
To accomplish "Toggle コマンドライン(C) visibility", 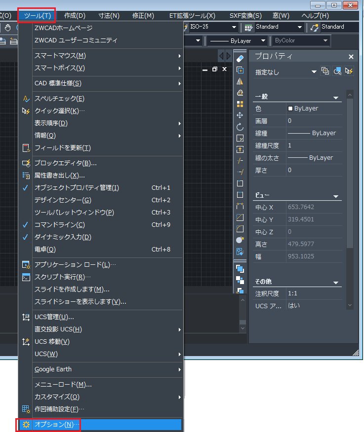I will (x=101, y=224).
